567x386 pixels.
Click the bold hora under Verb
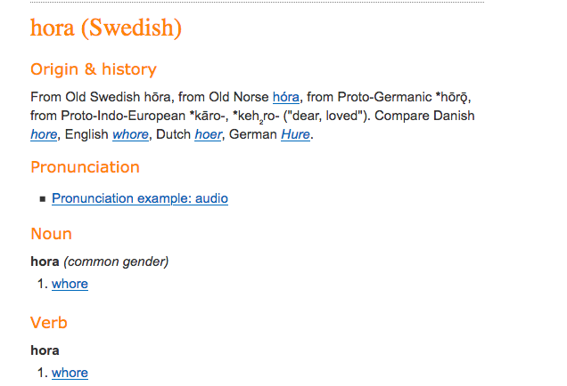[x=45, y=350]
